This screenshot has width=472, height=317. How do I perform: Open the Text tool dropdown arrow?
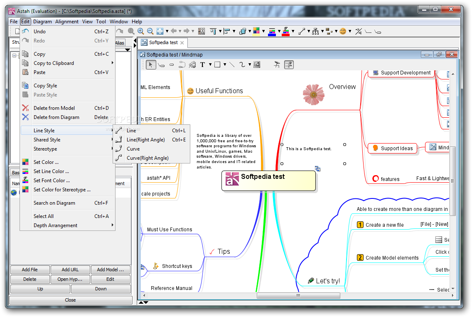210,64
